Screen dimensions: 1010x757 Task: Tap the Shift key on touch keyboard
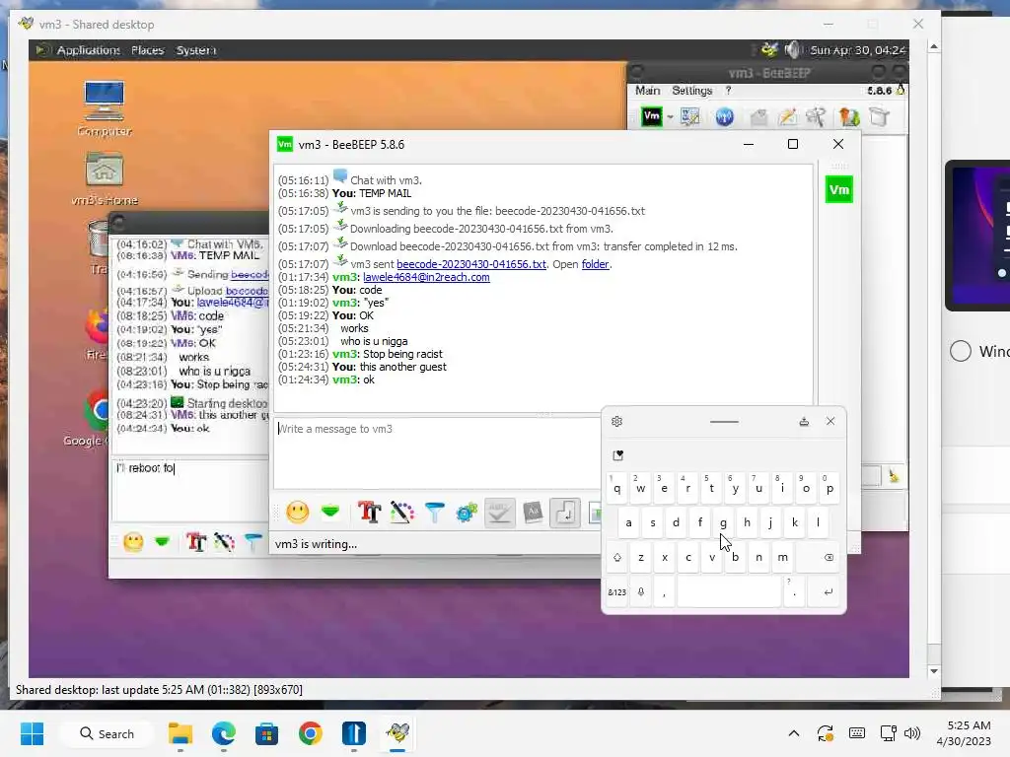tap(617, 558)
